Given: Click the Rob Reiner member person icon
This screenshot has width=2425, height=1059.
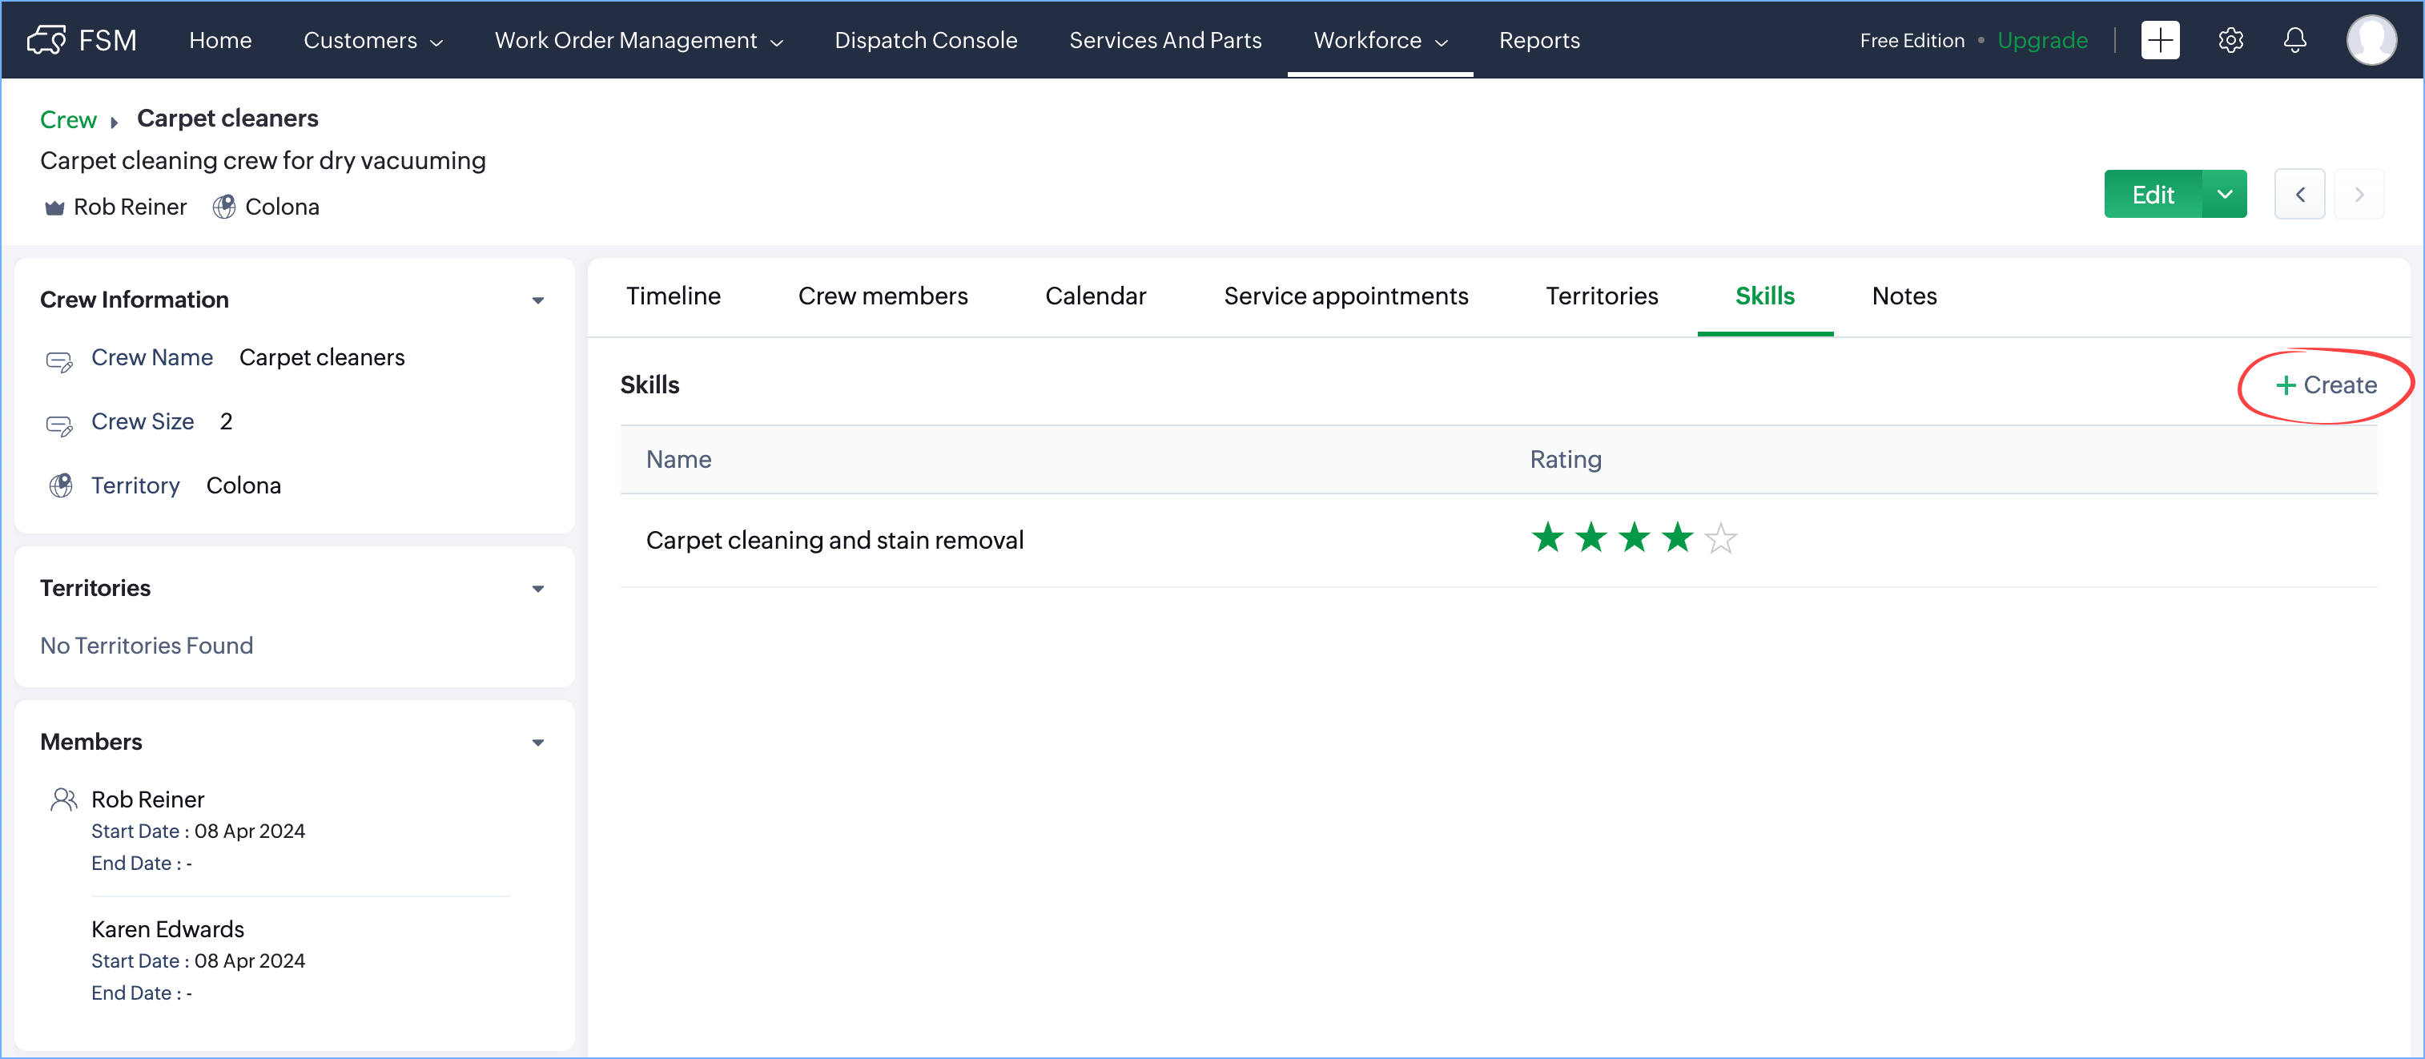Looking at the screenshot, I should pyautogui.click(x=63, y=799).
